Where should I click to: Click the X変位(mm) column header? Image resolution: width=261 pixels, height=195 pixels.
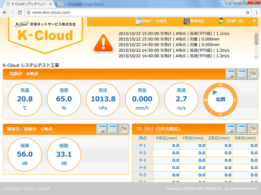click(166, 138)
